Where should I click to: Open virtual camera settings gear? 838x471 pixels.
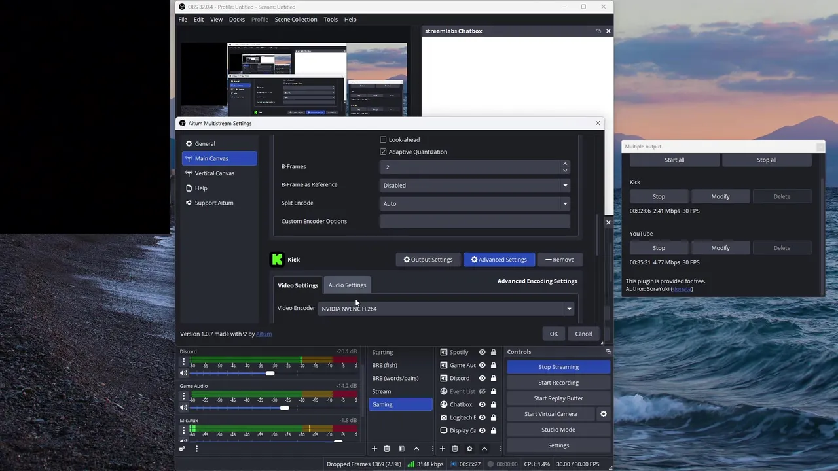[604, 414]
